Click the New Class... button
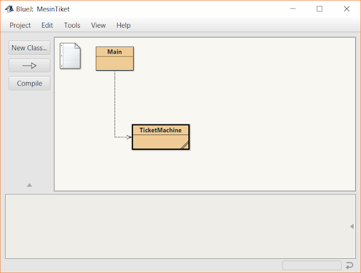361x273 pixels. pyautogui.click(x=29, y=48)
